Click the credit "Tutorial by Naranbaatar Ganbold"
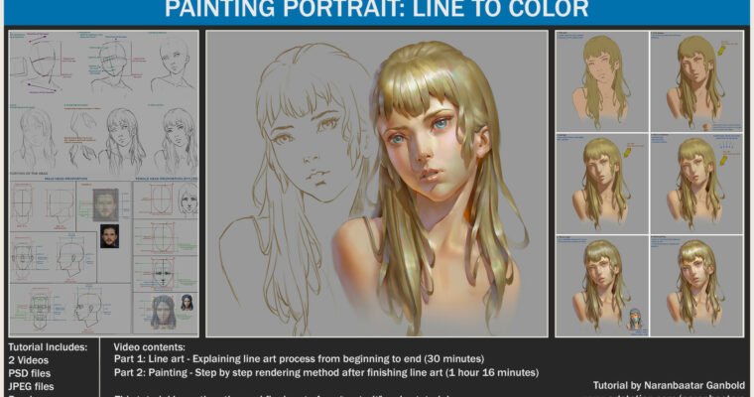 [x=669, y=385]
